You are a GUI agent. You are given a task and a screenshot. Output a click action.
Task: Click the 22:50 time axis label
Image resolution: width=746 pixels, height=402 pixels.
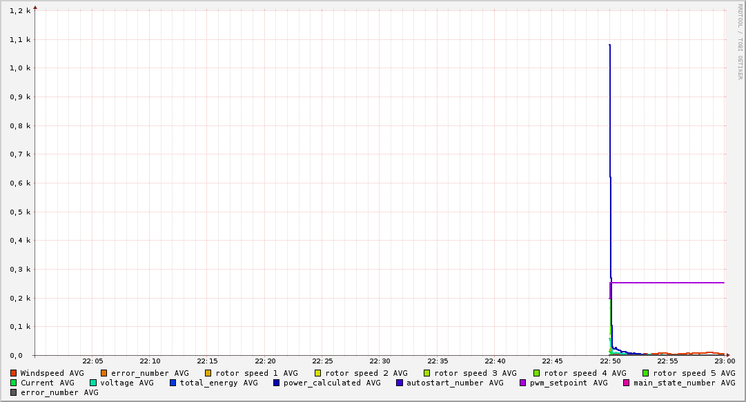tap(610, 361)
